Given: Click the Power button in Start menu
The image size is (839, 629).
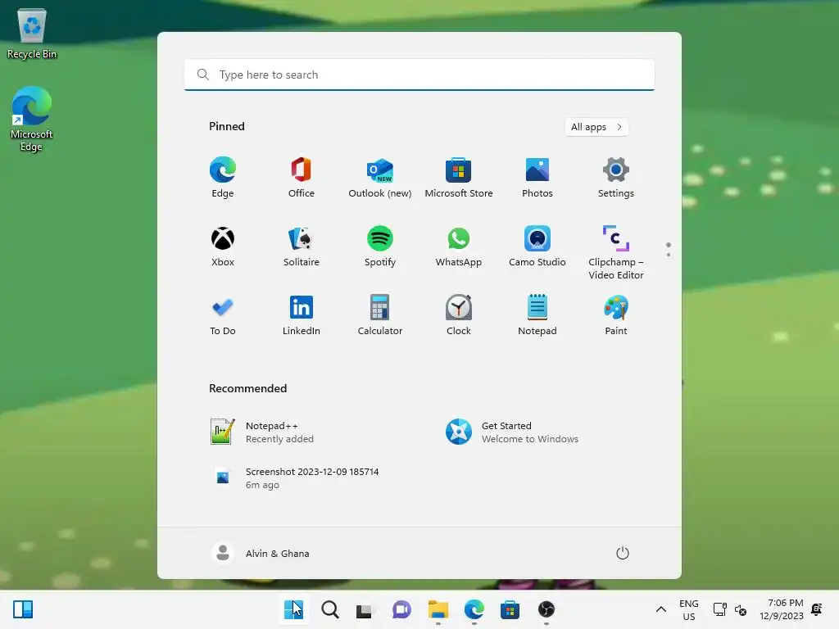Looking at the screenshot, I should [x=623, y=553].
